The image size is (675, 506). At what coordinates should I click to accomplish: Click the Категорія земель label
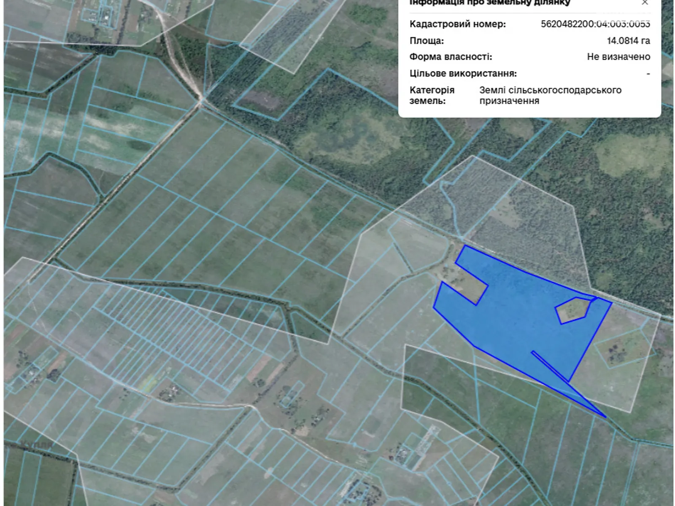point(432,95)
